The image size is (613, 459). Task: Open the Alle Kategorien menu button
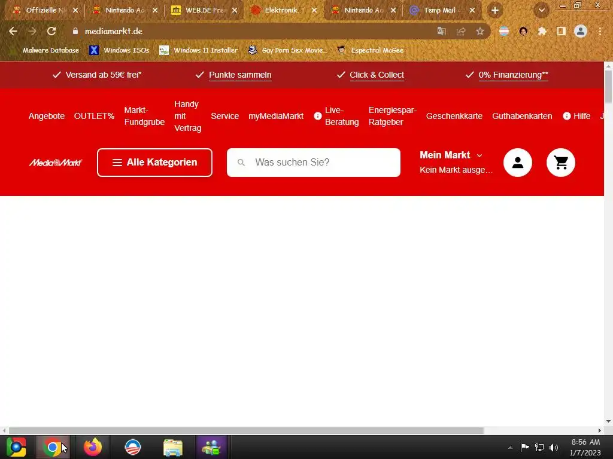(x=155, y=163)
